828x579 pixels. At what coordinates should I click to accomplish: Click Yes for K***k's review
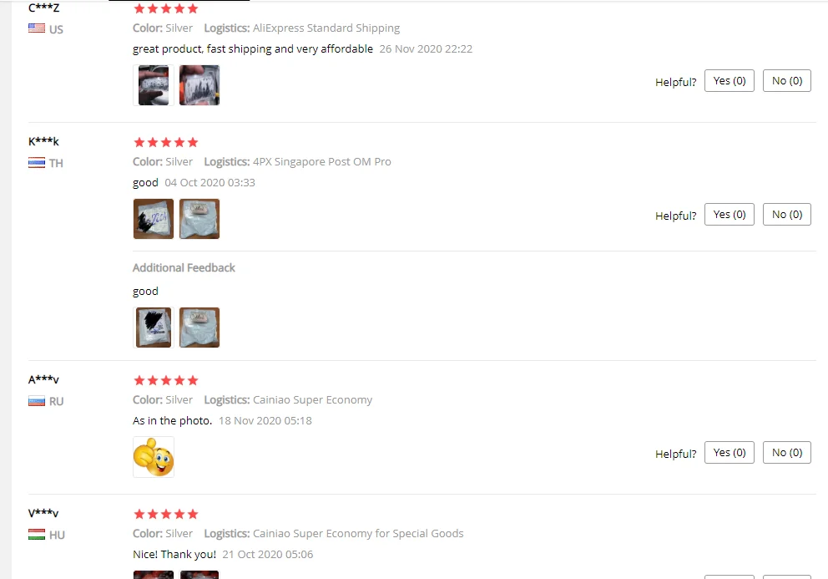click(730, 215)
